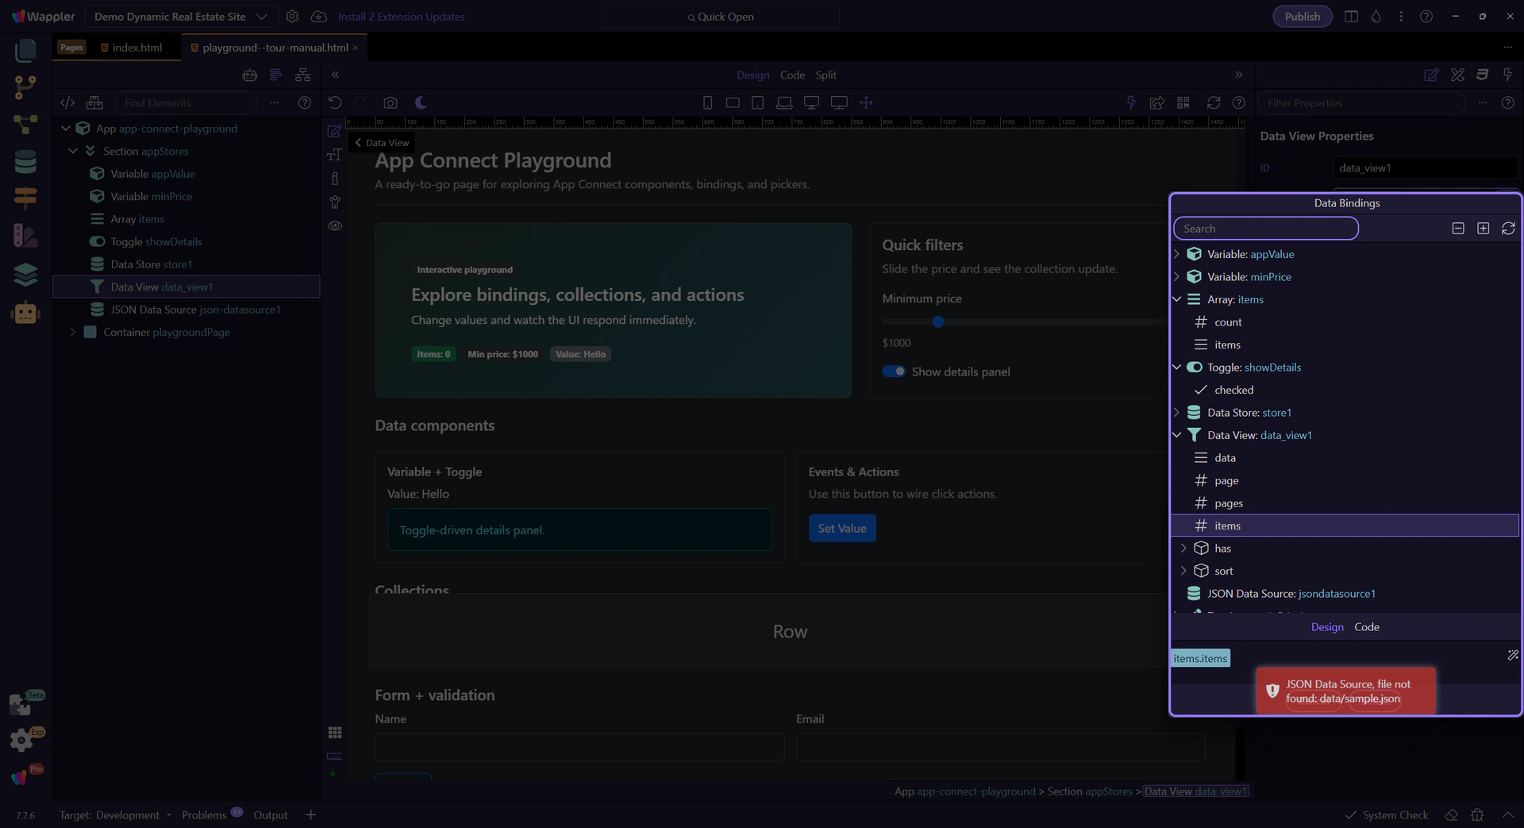Click the Set Value button

[x=841, y=529]
